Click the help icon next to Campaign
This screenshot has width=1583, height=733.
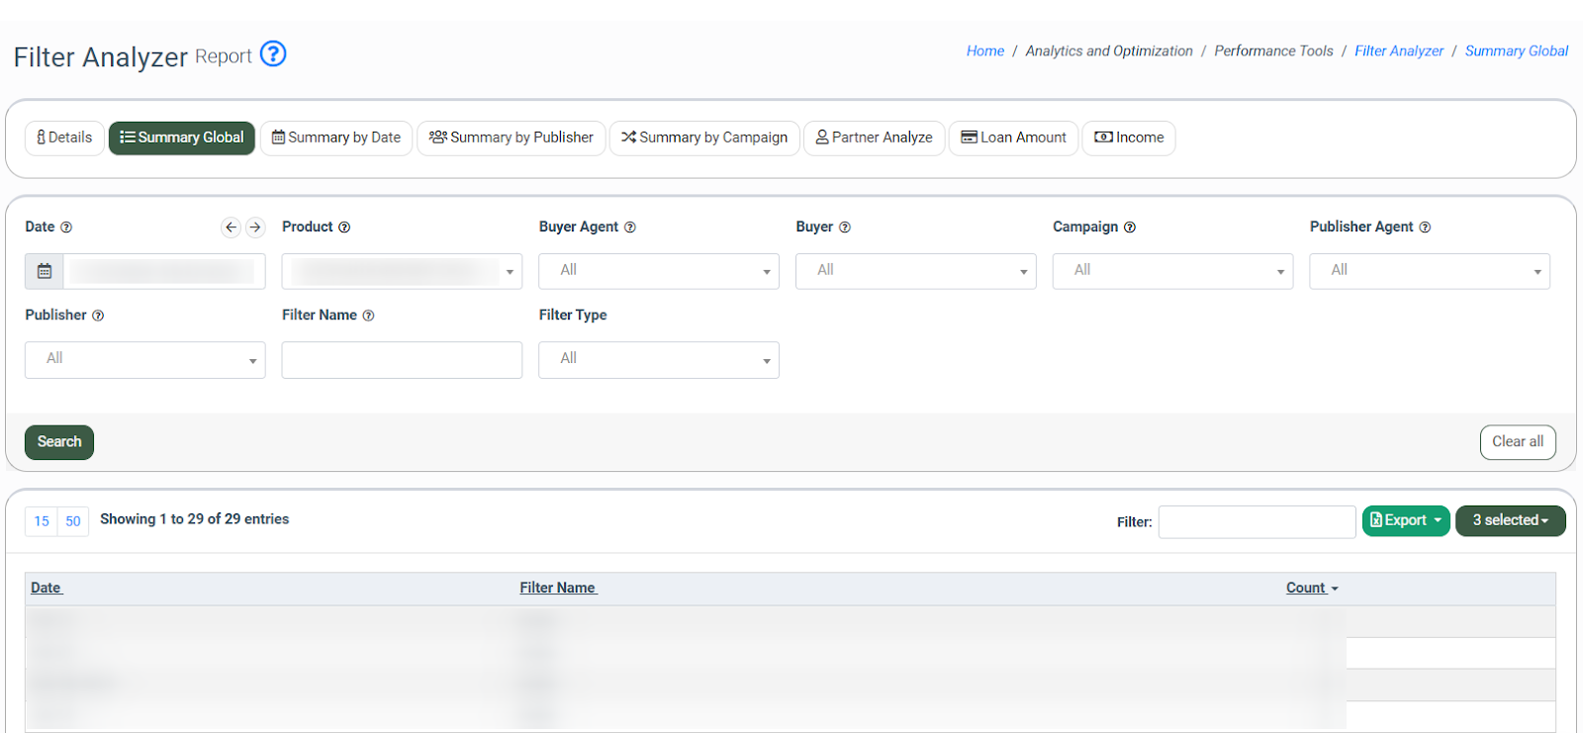pos(1130,228)
